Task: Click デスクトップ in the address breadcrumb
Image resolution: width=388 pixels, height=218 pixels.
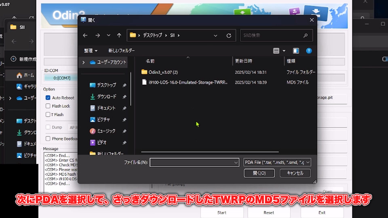Action: tap(152, 36)
